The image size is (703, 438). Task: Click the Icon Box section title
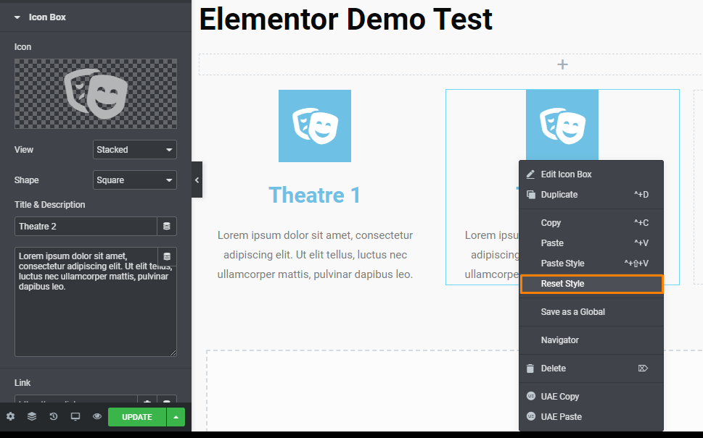47,17
